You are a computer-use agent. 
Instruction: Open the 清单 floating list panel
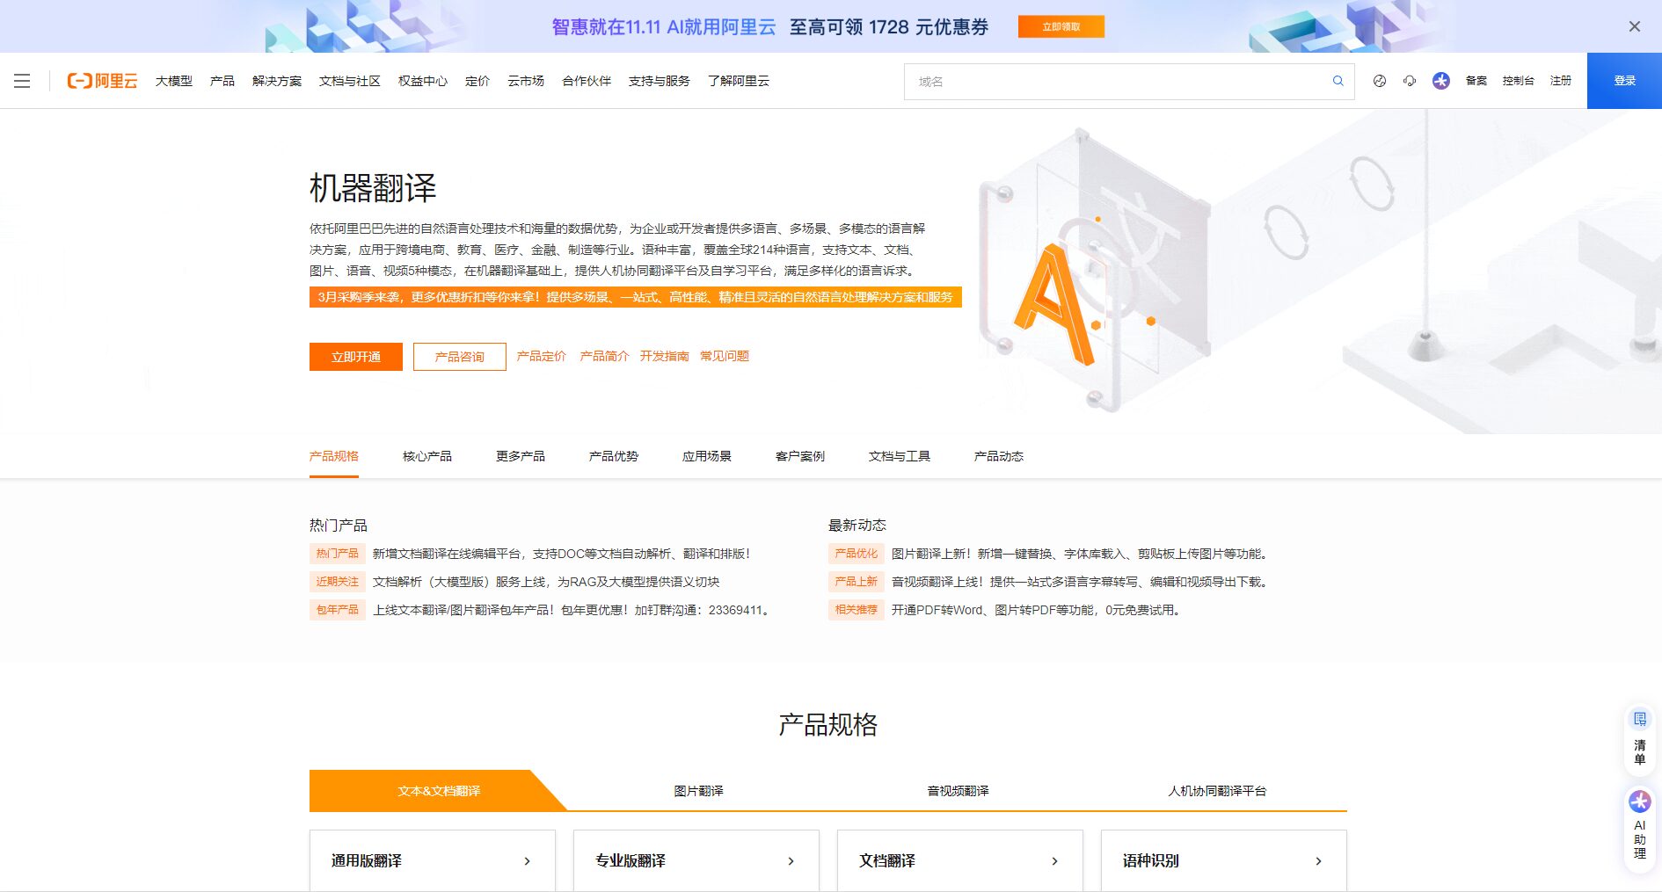pyautogui.click(x=1639, y=738)
